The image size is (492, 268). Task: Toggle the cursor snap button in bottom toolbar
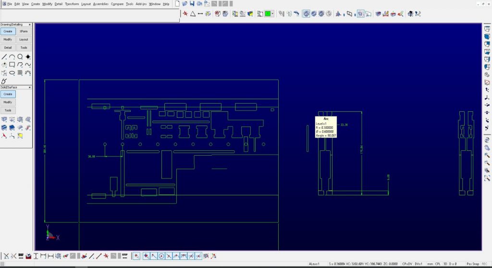click(136, 256)
